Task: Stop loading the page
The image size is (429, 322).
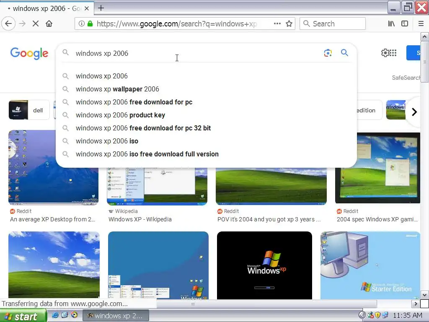Action: tap(35, 23)
